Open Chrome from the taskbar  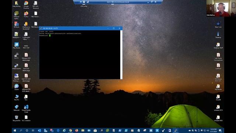click(x=70, y=130)
